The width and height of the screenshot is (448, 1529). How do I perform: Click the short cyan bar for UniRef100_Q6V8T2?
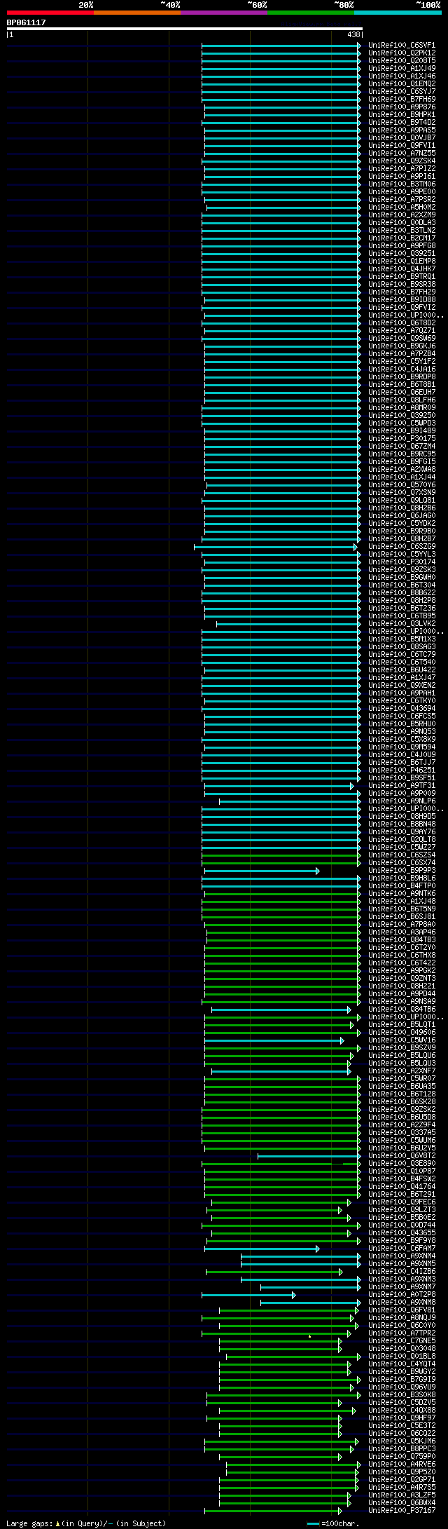click(x=309, y=1156)
